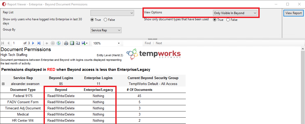Viewport: 305px width, 124px height.
Task: Expand the alexander.swanson row
Action: click(3, 84)
